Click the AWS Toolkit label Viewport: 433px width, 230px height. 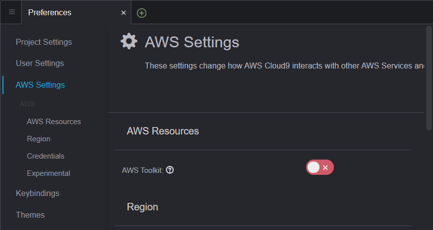point(143,170)
